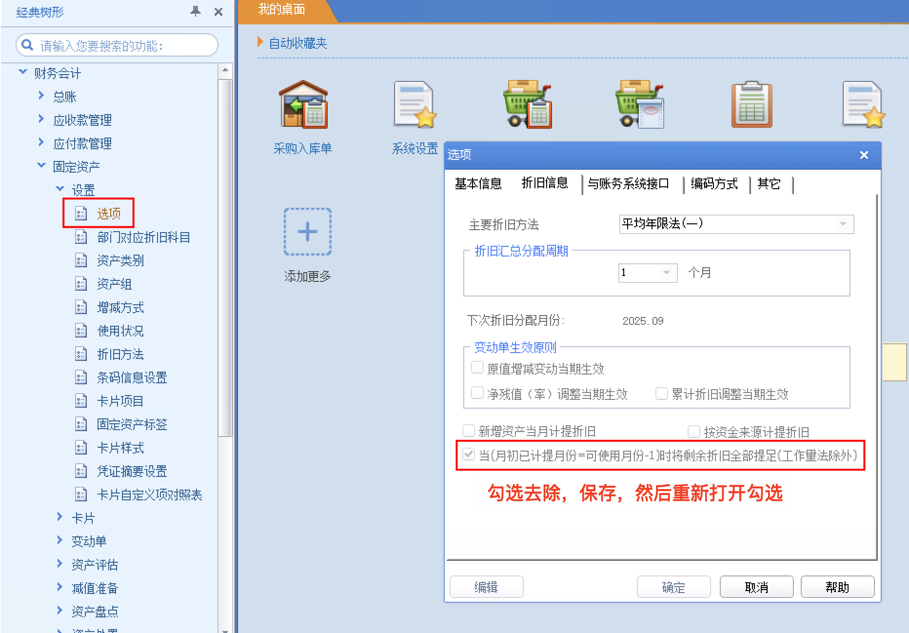Click icon beside 折旧方法
Screen dimensions: 909x633
pyautogui.click(x=81, y=354)
